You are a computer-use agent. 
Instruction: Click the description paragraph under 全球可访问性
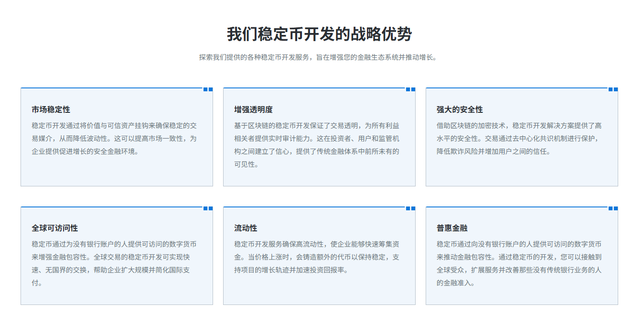(x=114, y=263)
